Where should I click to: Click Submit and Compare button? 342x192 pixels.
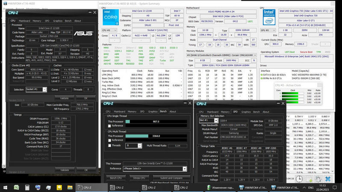[x=171, y=178]
